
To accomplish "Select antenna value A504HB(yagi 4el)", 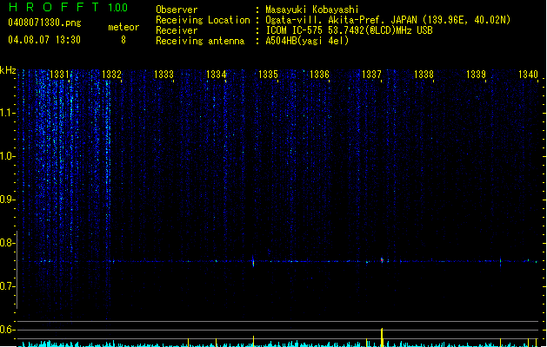I will pyautogui.click(x=307, y=41).
